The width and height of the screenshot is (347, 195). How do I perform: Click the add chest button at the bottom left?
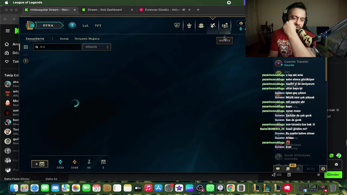(x=40, y=164)
